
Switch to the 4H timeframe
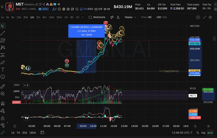click(72, 17)
